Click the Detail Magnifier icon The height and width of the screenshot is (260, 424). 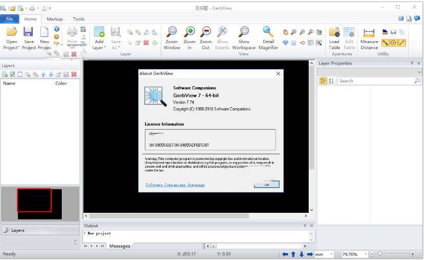[x=268, y=32]
